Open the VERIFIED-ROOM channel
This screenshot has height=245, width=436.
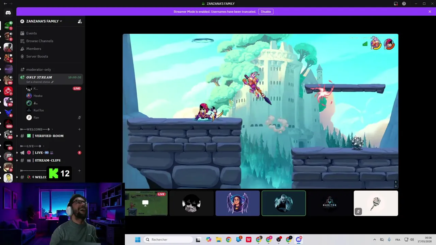pyautogui.click(x=50, y=136)
